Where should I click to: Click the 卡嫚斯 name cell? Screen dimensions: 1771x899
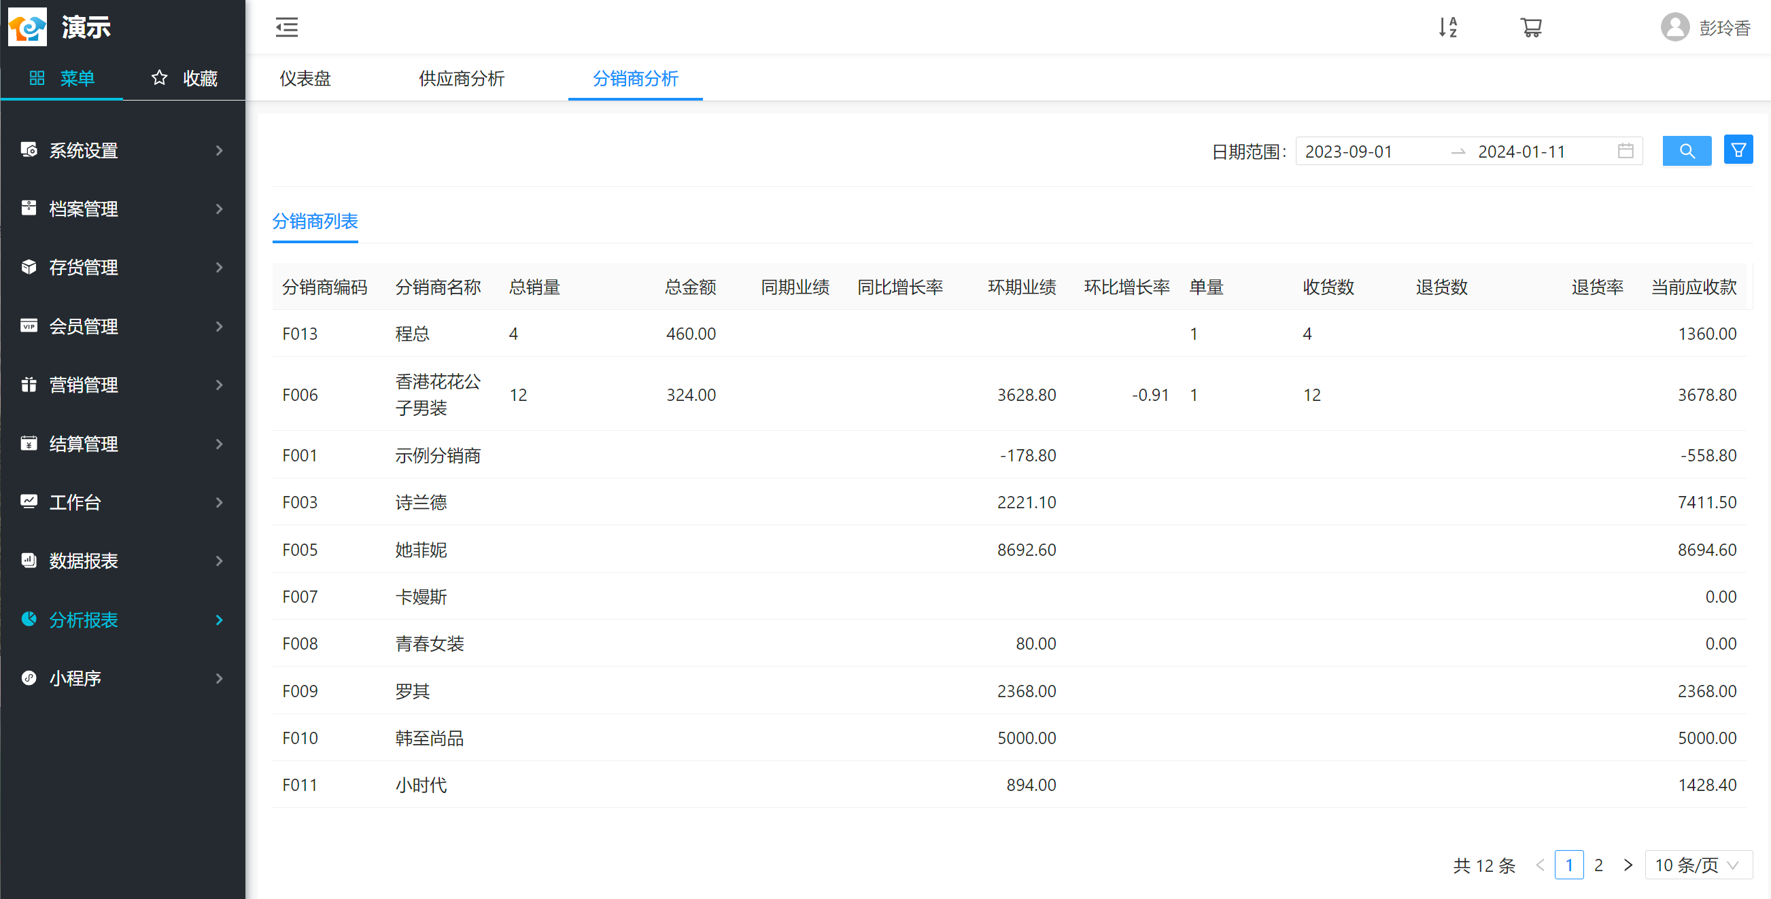click(x=421, y=596)
